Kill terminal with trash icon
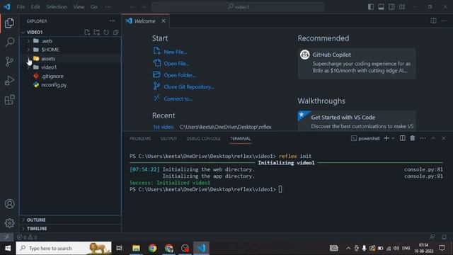Viewport: 453px width, 255px height. click(412, 138)
